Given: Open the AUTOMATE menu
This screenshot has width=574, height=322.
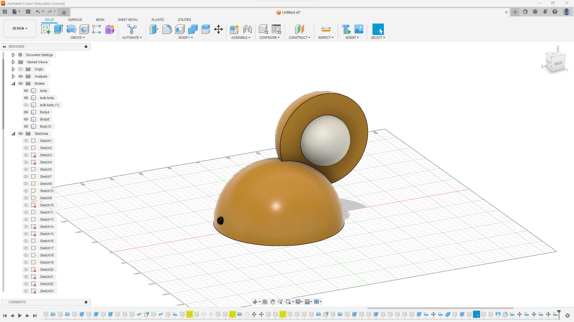Looking at the screenshot, I should (132, 38).
